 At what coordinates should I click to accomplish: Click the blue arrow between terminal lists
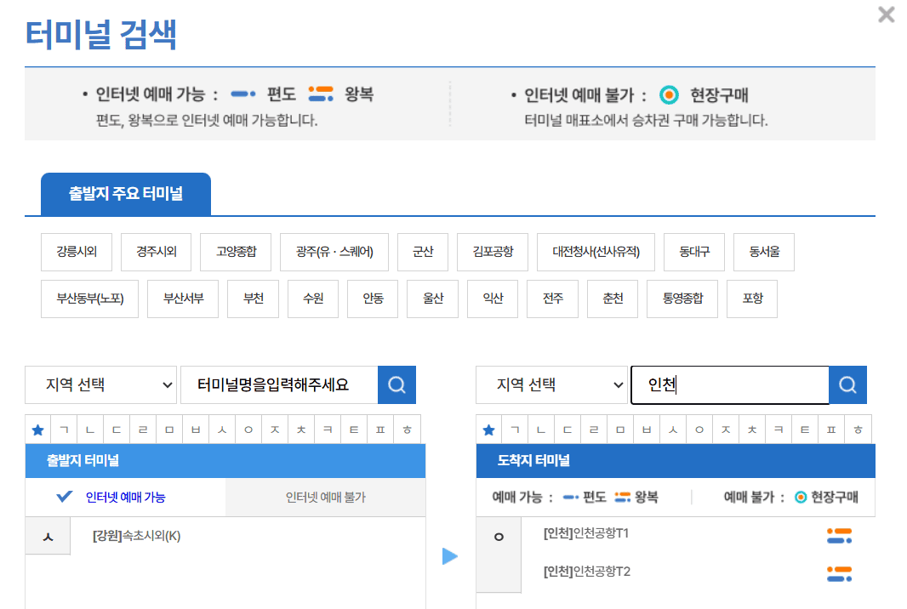click(x=450, y=556)
